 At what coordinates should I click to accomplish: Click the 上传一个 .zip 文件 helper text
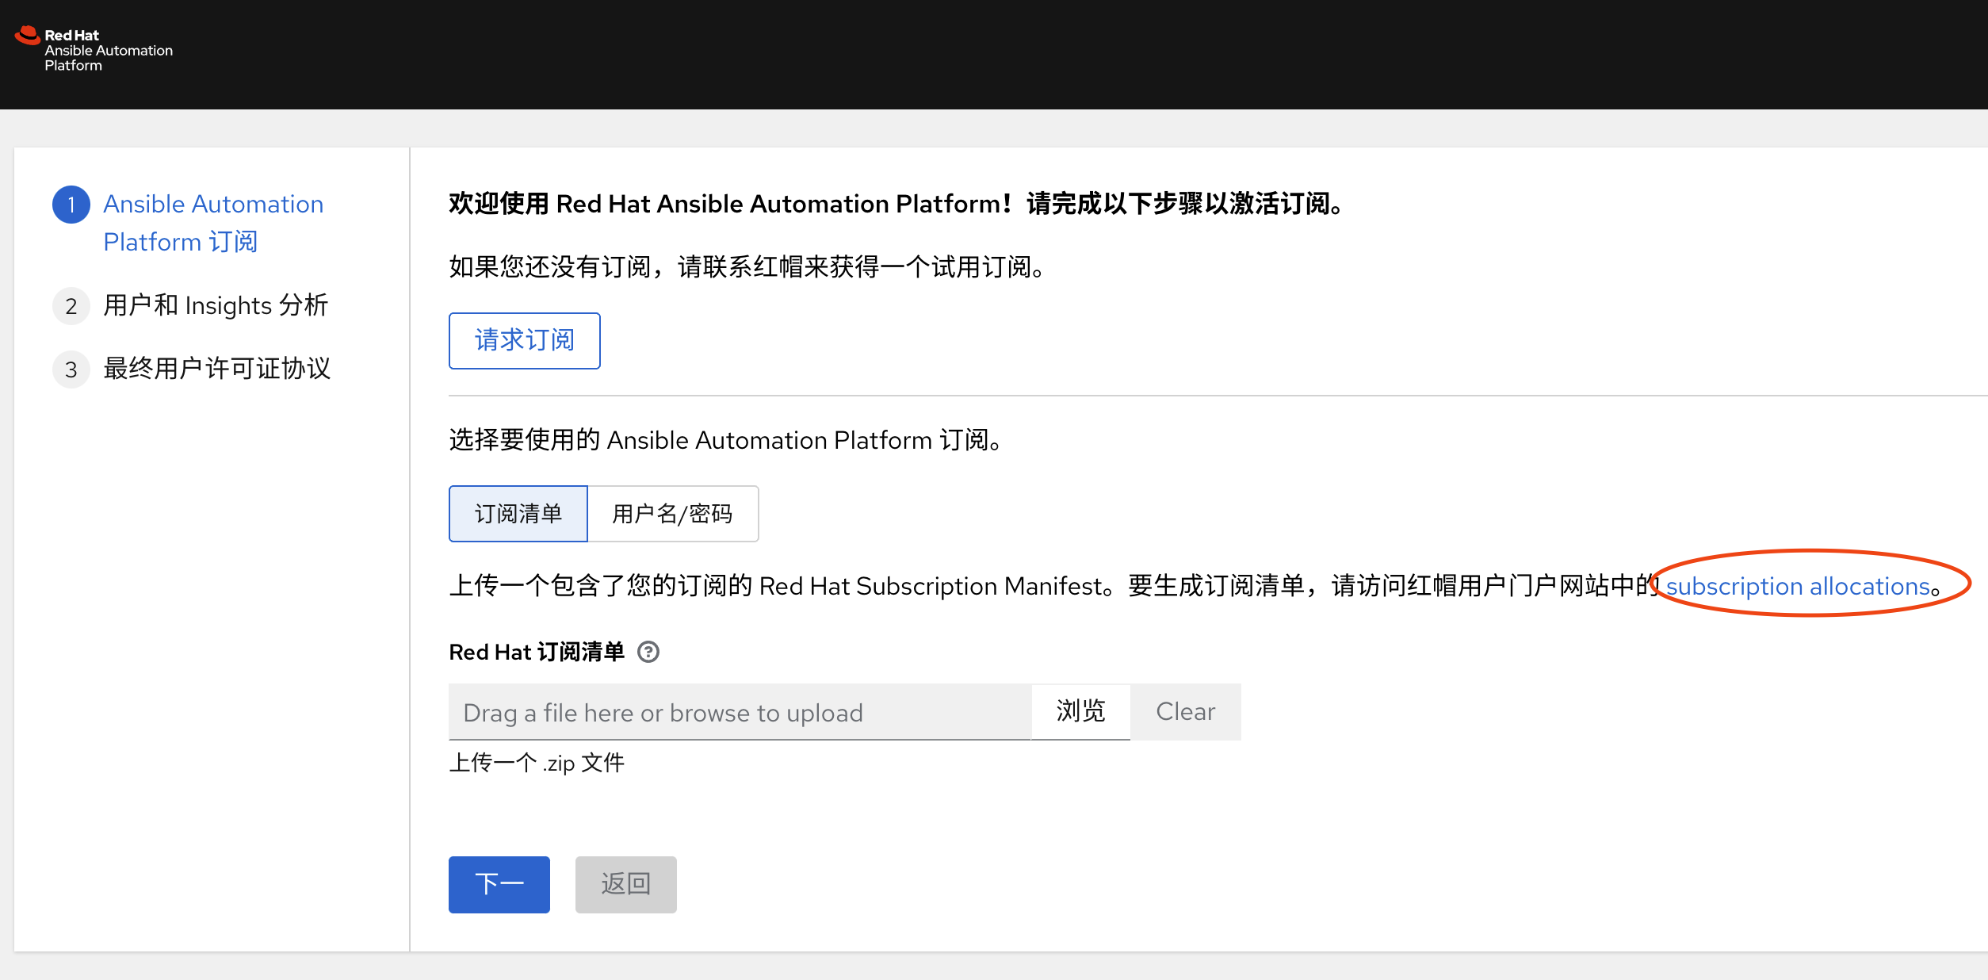click(537, 763)
